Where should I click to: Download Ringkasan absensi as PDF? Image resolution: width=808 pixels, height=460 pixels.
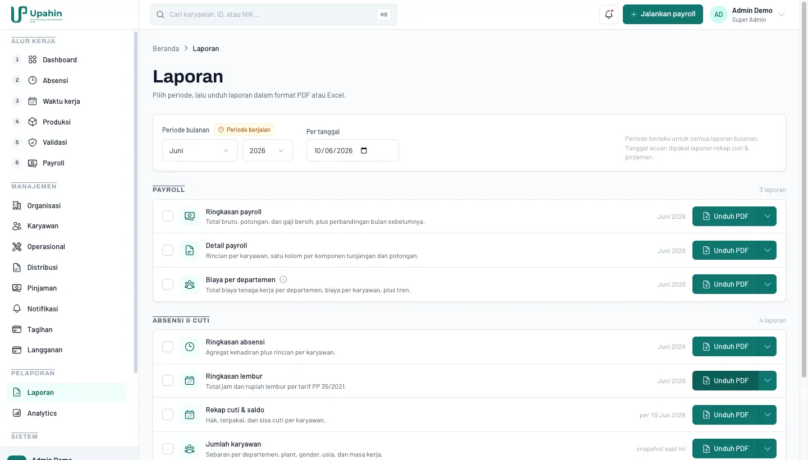click(x=726, y=347)
